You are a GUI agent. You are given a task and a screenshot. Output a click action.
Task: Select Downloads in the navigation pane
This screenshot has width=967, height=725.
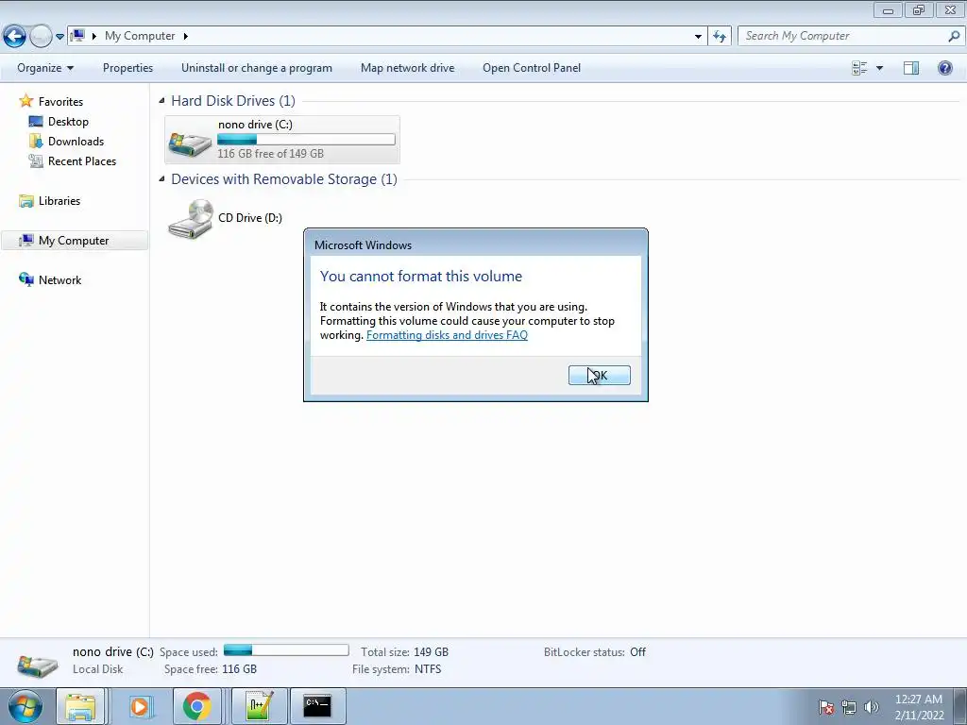[76, 142]
